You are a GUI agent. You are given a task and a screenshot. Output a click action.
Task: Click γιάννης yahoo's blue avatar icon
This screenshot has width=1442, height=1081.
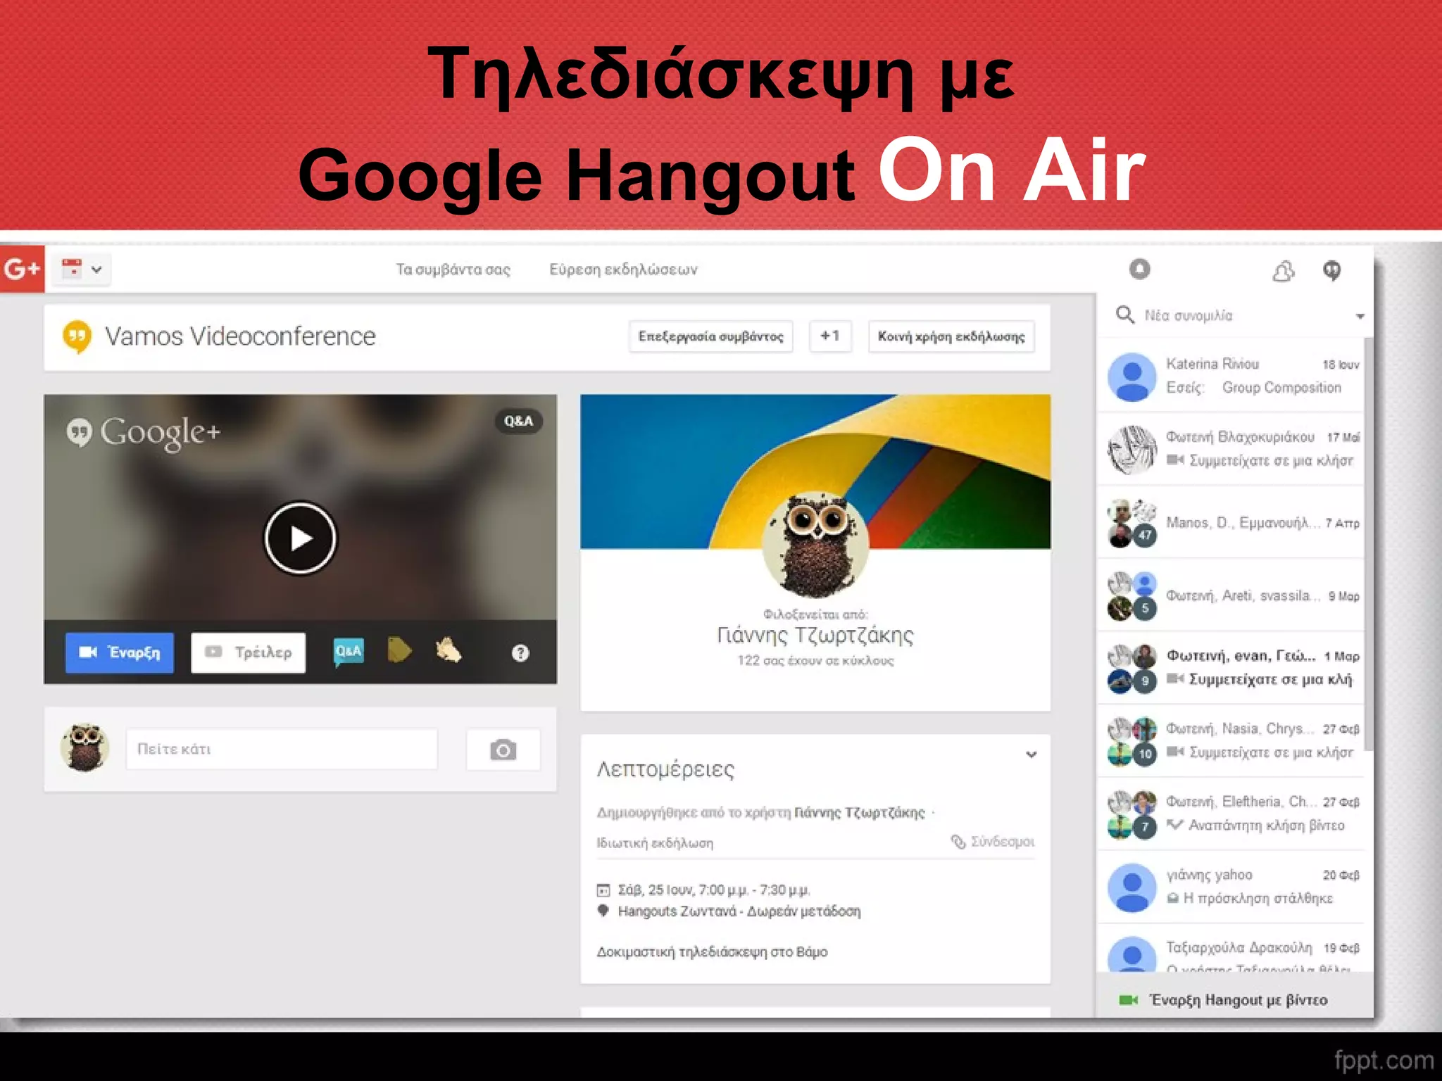pyautogui.click(x=1131, y=887)
